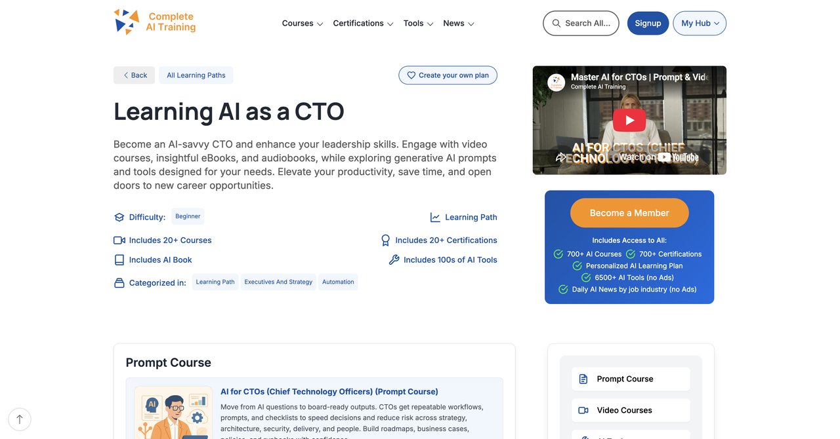
Task: Play the YouTube video thumbnail
Action: tap(629, 120)
